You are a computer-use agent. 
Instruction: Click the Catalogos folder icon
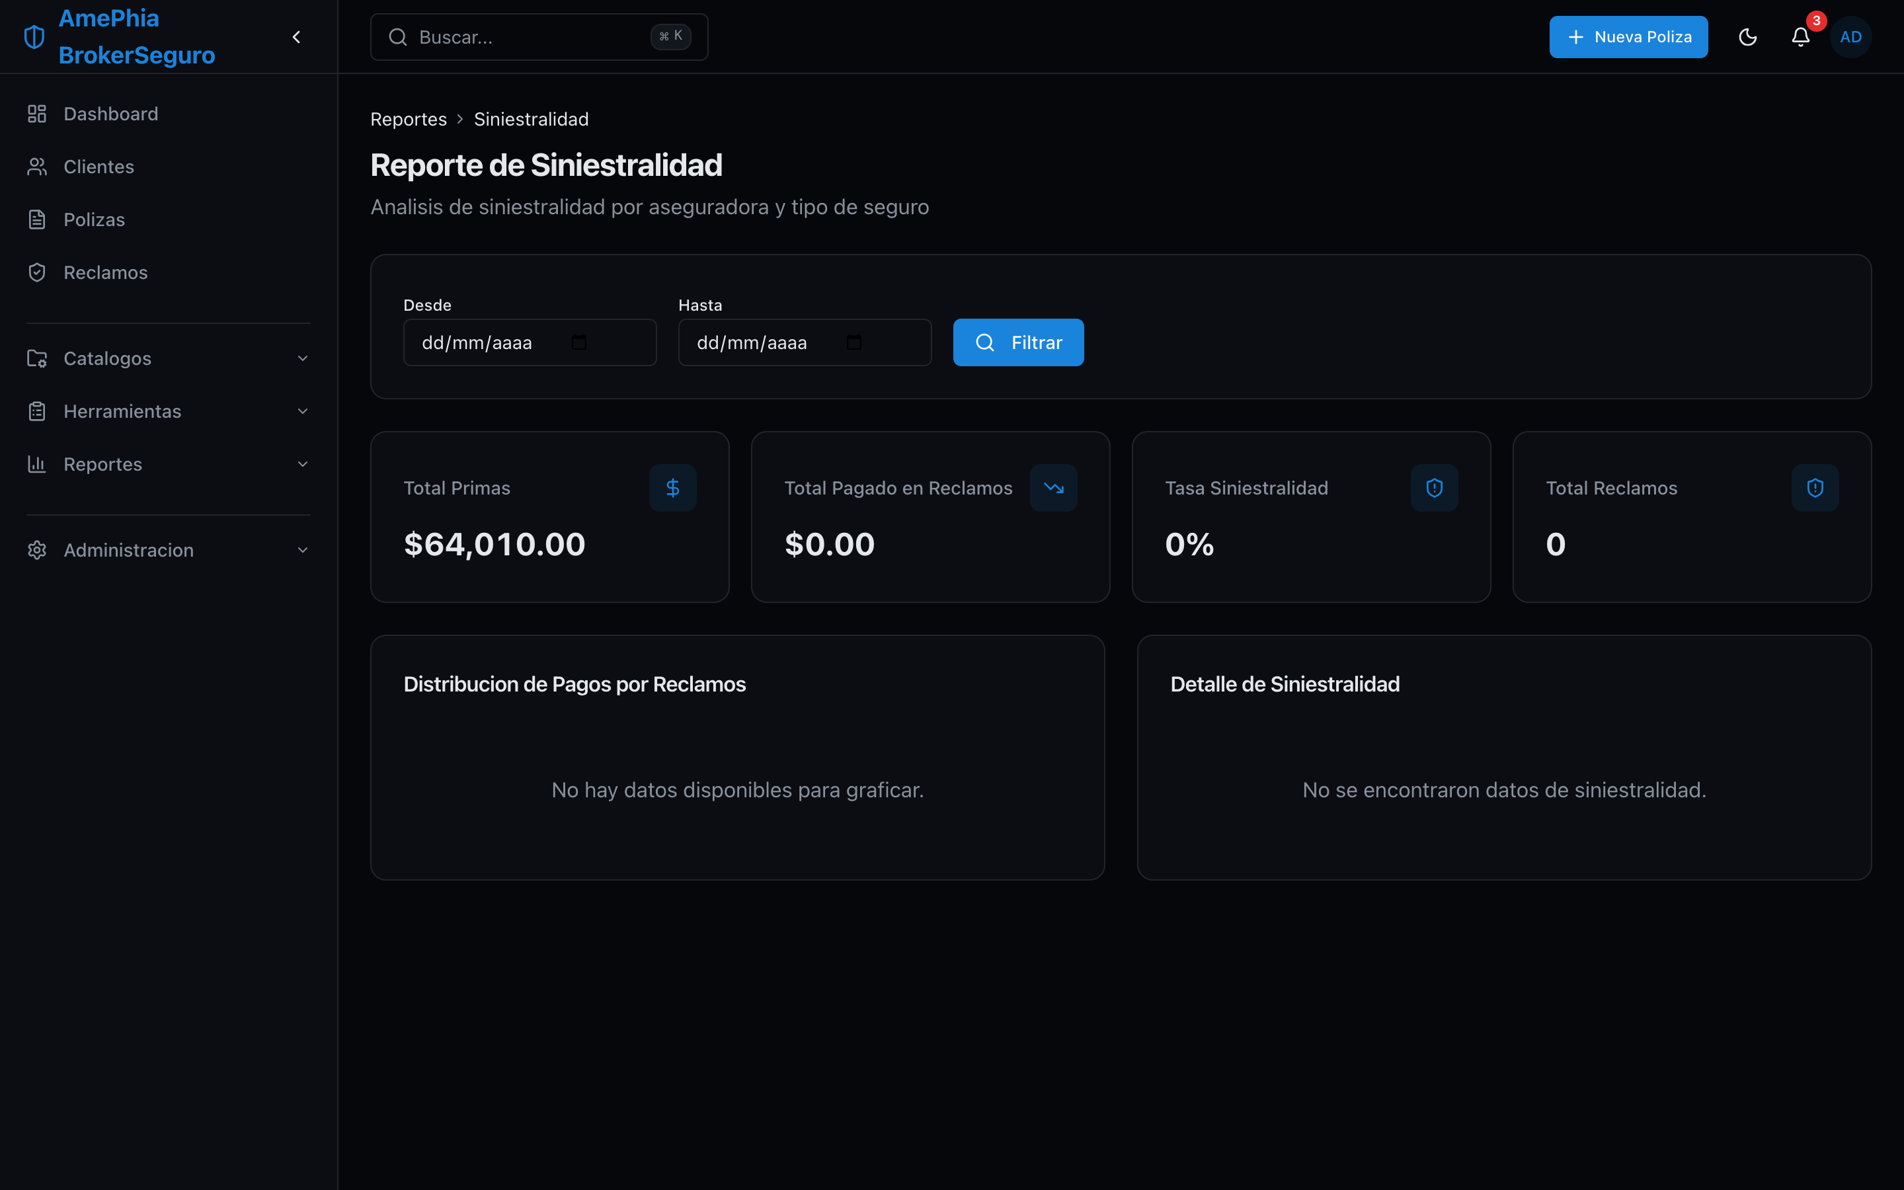click(x=37, y=358)
